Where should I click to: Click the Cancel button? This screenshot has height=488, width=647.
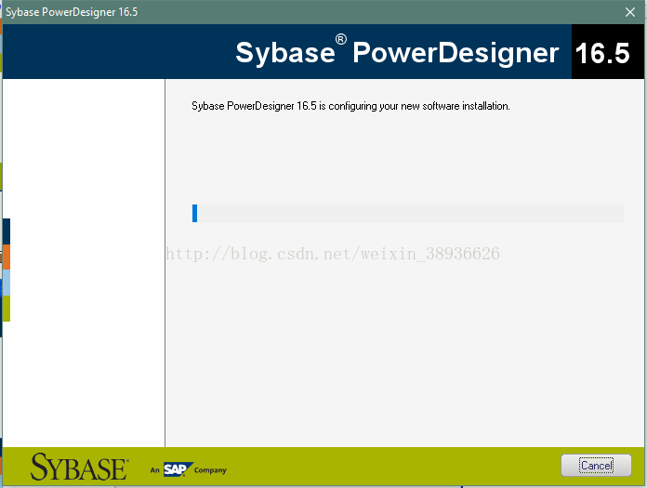coord(596,466)
